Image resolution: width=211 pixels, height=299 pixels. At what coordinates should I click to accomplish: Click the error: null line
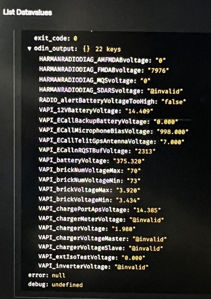pos(47,275)
